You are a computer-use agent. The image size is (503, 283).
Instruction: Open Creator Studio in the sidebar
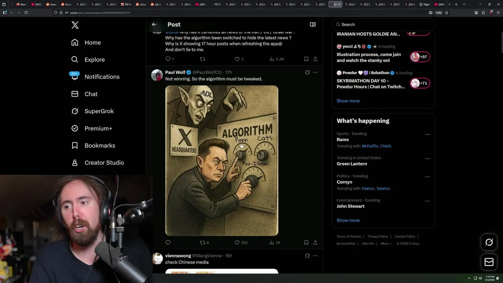pyautogui.click(x=97, y=163)
